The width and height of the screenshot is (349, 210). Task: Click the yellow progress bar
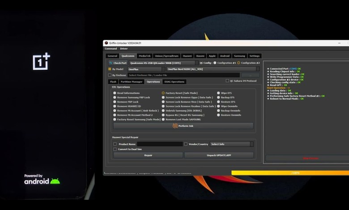click(290, 173)
